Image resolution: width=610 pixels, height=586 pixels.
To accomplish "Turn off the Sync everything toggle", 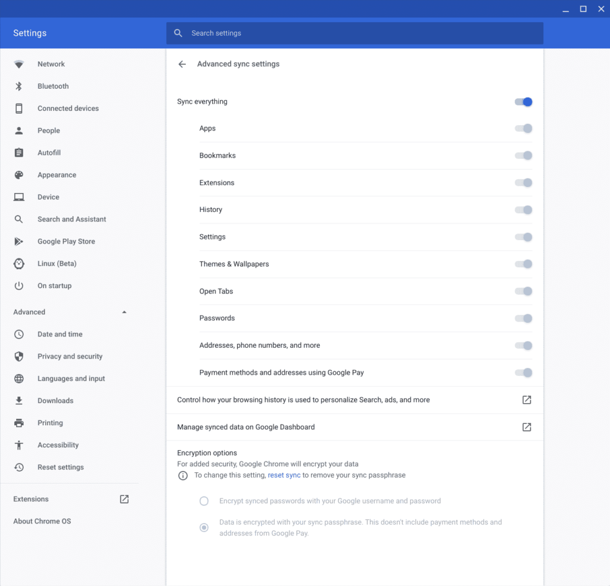I will (x=524, y=102).
